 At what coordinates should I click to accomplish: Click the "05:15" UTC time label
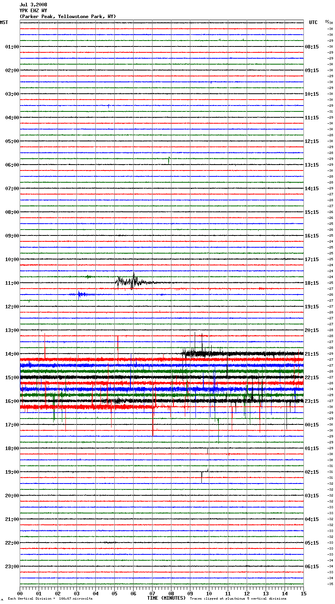pos(312,543)
